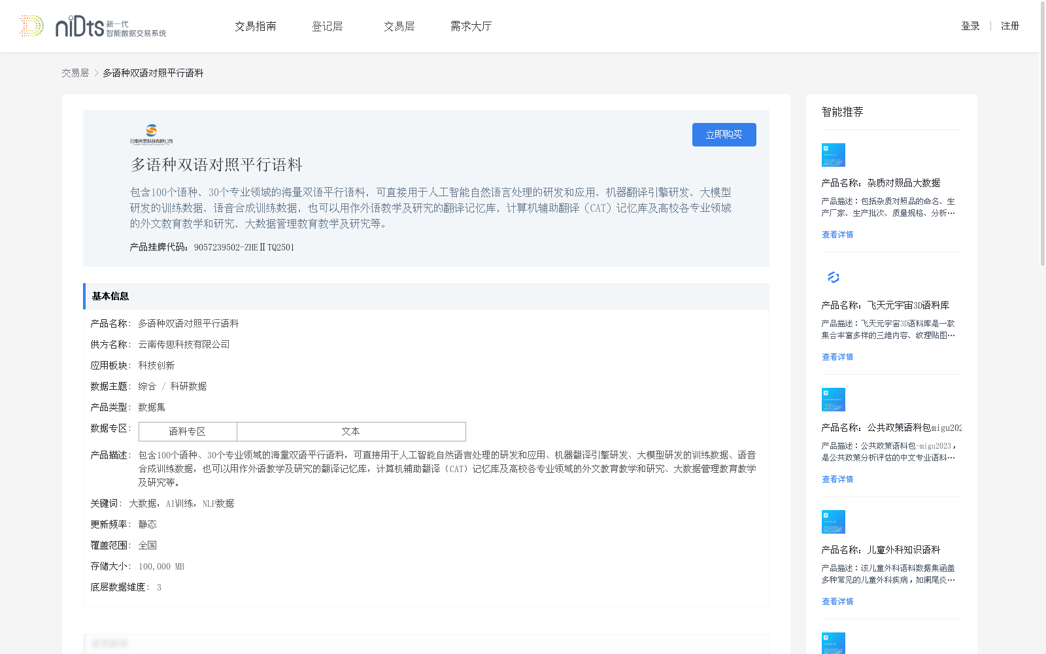The image size is (1046, 654).
Task: Click the 语料专区 table cell
Action: tap(188, 432)
